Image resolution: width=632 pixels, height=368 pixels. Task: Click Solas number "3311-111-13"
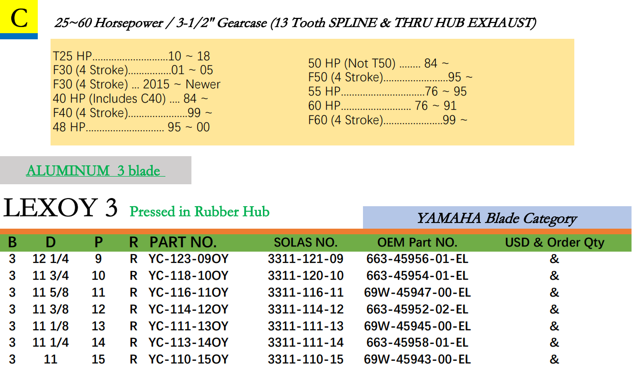[x=306, y=326]
